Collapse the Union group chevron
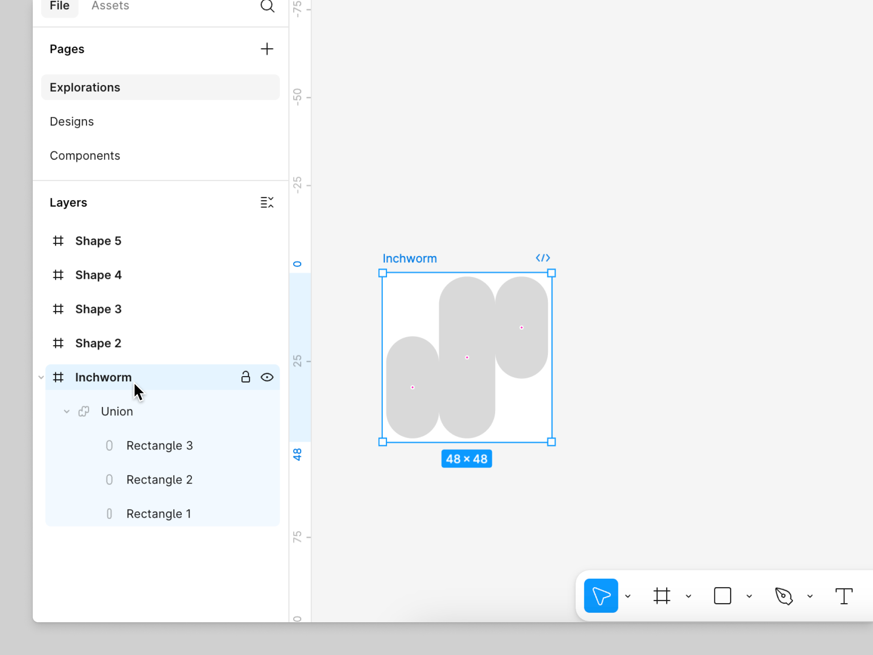873x655 pixels. [x=67, y=411]
